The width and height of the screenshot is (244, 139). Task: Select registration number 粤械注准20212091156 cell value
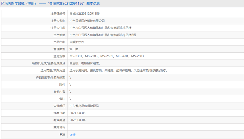(84, 14)
